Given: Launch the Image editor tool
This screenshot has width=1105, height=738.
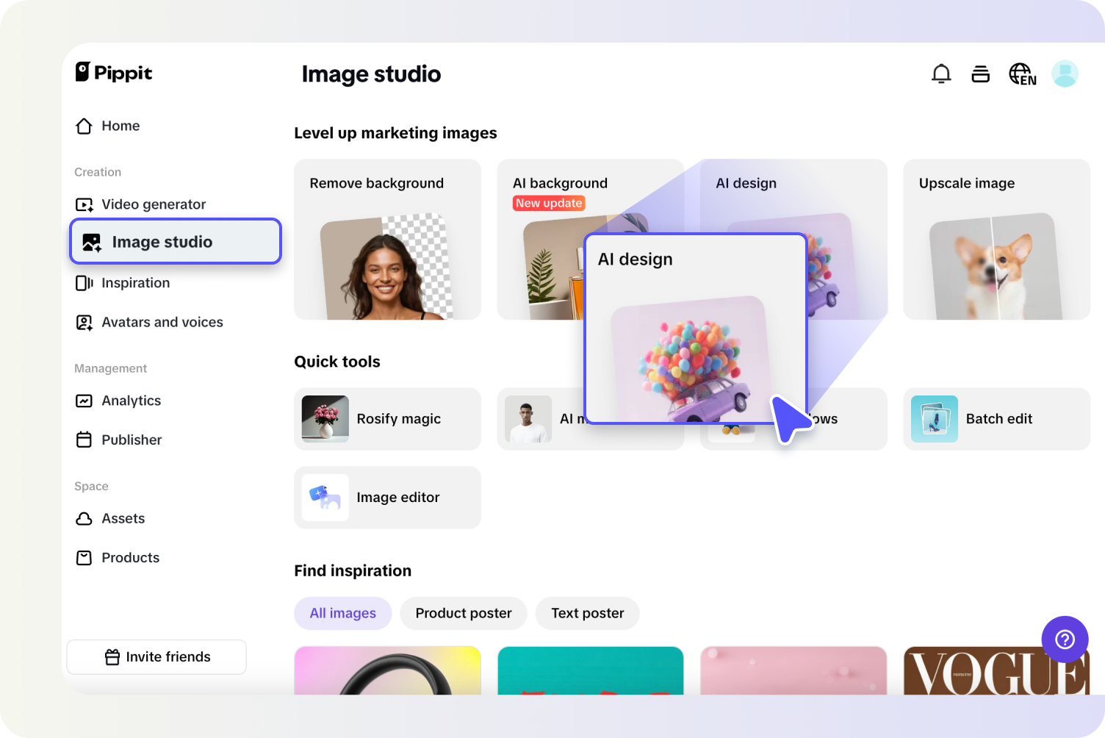Looking at the screenshot, I should (387, 498).
